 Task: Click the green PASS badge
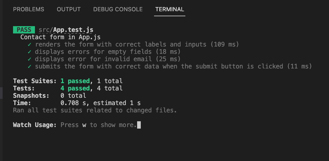[x=24, y=30]
